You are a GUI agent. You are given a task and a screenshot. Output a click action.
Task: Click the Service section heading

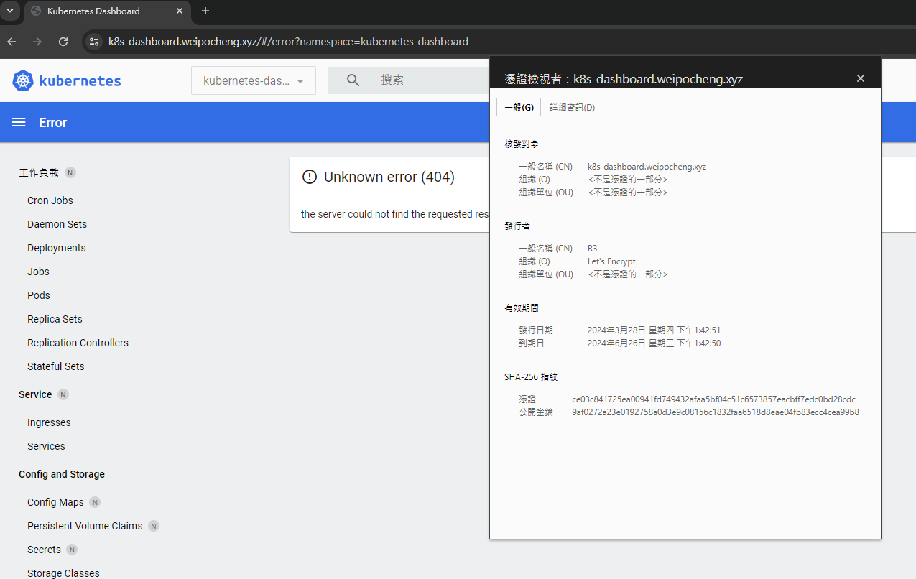click(35, 394)
